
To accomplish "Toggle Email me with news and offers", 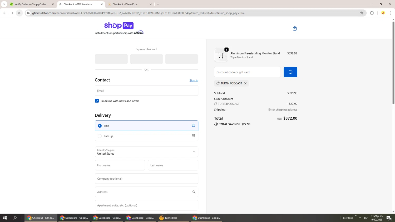I will click(x=97, y=101).
